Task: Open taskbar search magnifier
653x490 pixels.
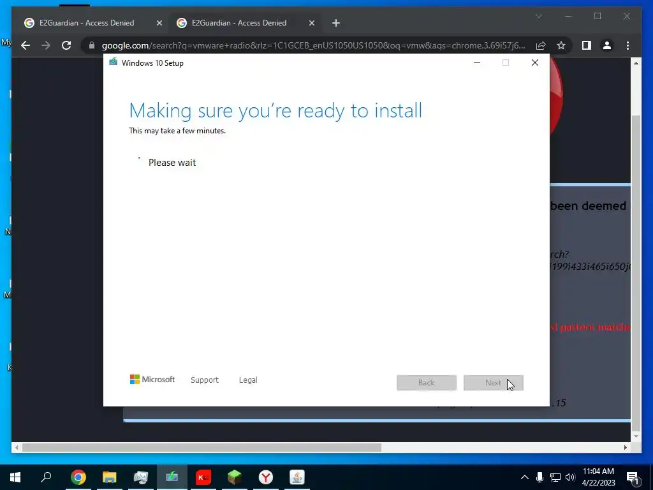Action: coord(46,477)
